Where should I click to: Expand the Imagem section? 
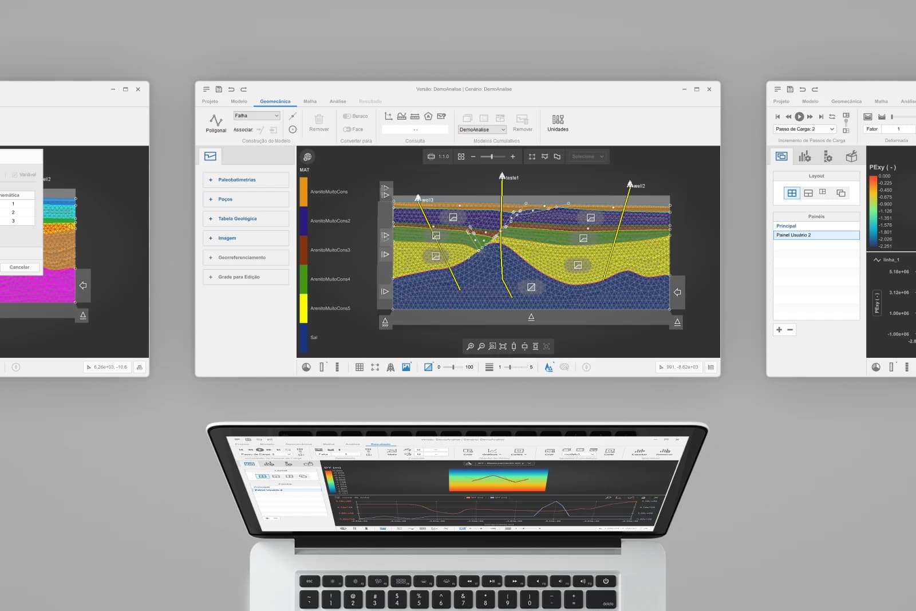[x=246, y=238]
